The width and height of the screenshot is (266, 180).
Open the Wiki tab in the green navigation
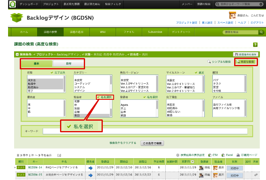click(x=103, y=32)
